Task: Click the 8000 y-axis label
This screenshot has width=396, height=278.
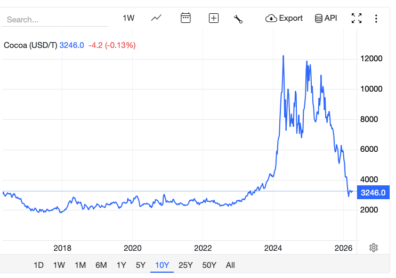Action: (x=369, y=119)
